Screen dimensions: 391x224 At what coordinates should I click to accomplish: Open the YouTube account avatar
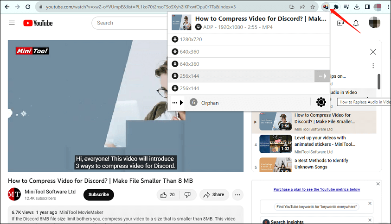[375, 23]
